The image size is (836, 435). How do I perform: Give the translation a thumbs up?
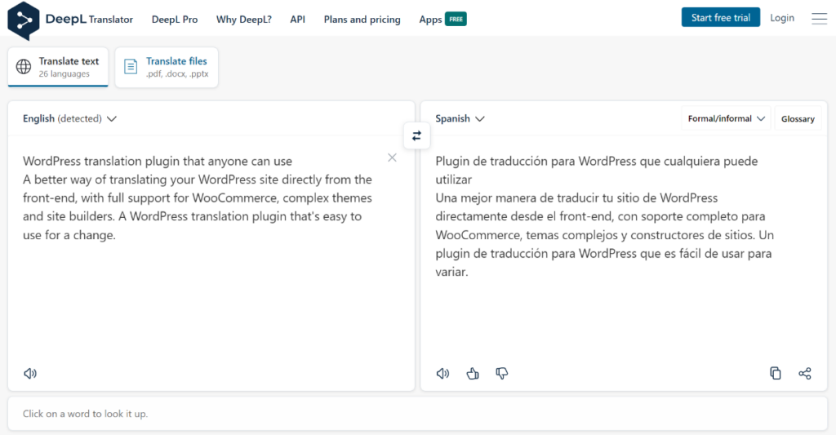coord(473,373)
